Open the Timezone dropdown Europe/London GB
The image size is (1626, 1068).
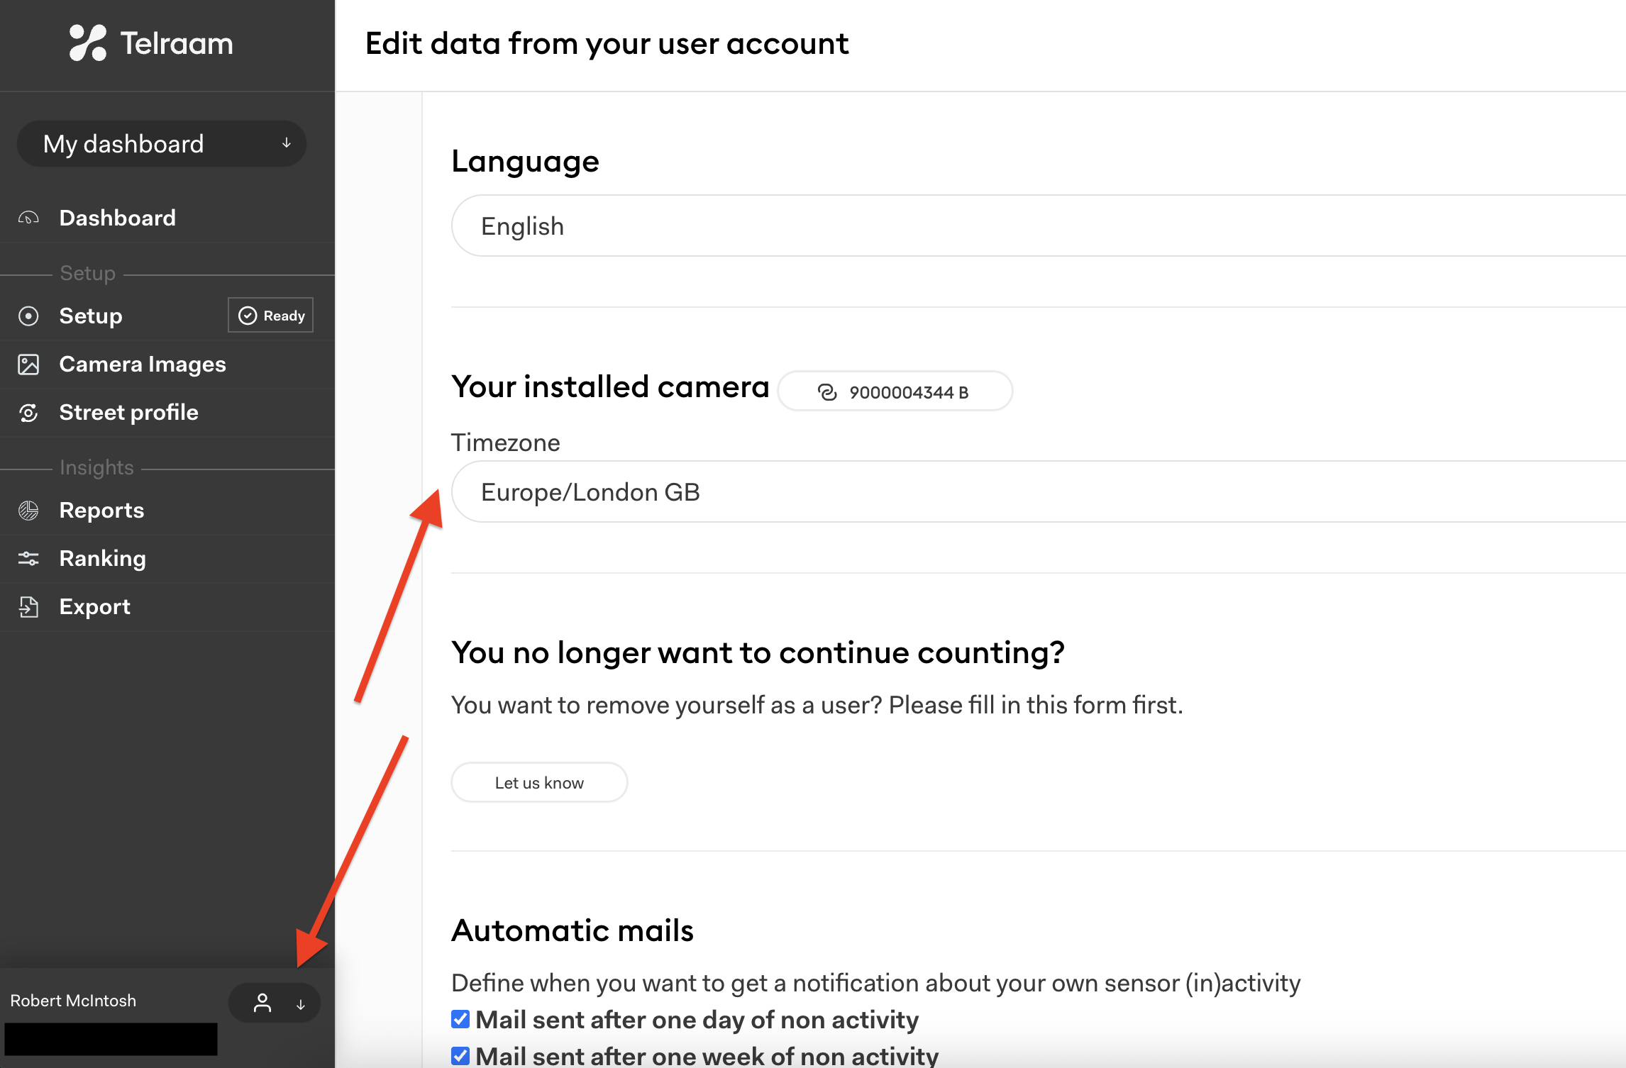tap(1036, 492)
